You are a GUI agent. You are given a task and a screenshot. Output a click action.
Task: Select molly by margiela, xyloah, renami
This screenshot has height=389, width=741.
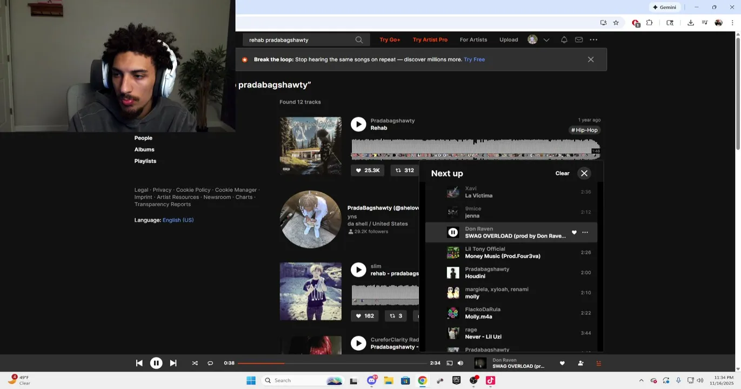(511, 293)
